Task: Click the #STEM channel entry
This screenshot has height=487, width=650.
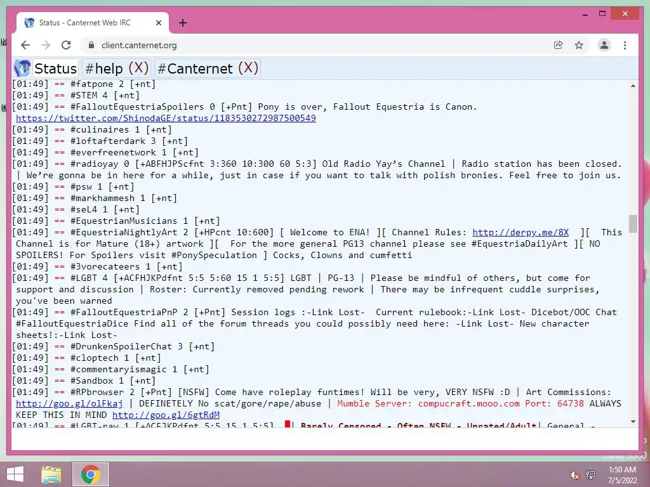Action: point(84,95)
